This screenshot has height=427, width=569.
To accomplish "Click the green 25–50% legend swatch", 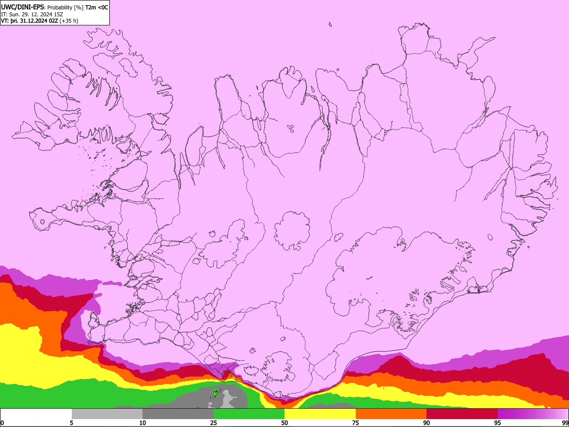I will [249, 414].
